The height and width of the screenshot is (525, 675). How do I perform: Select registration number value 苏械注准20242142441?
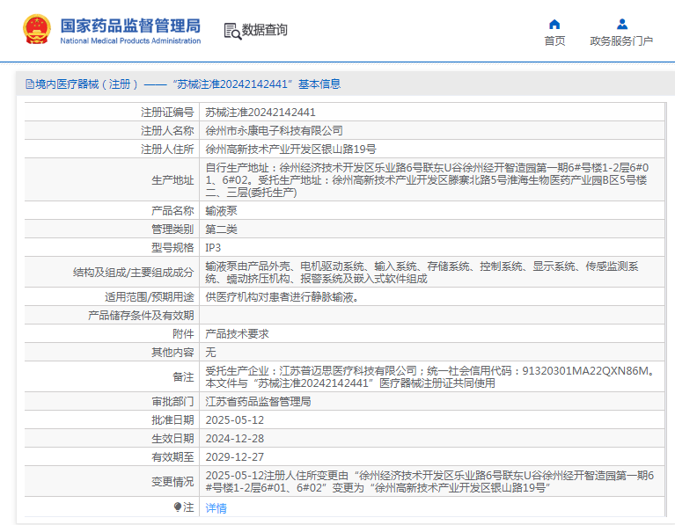(x=260, y=113)
